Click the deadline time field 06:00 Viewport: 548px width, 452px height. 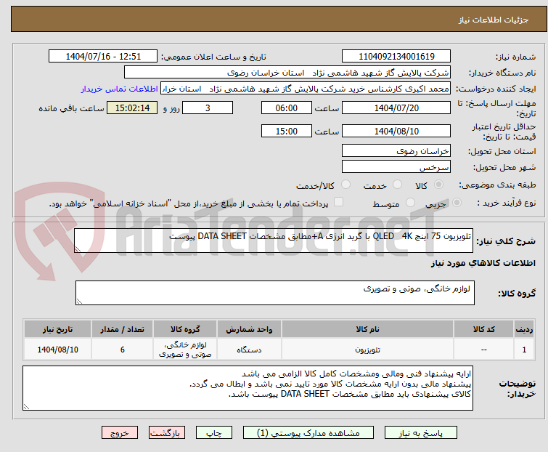286,108
